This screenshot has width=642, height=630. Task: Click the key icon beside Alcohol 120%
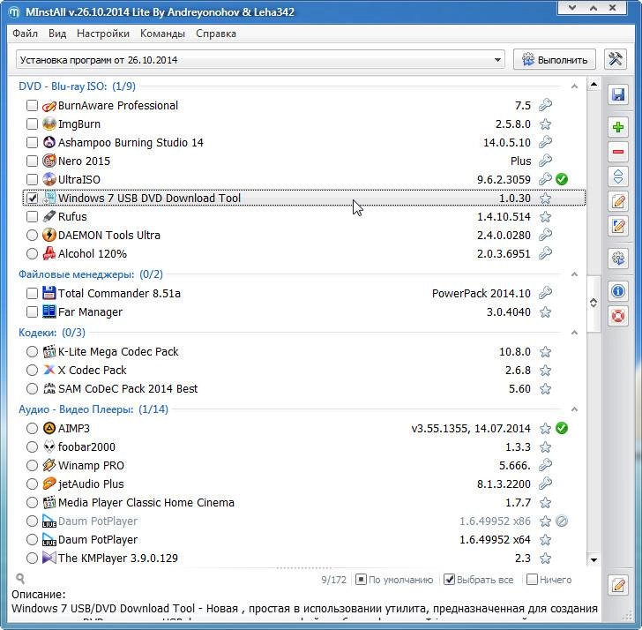click(545, 253)
